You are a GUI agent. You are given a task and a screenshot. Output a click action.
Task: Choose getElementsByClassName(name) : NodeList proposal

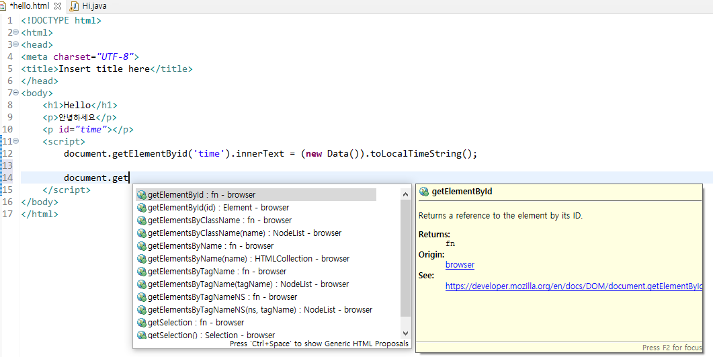pos(256,233)
